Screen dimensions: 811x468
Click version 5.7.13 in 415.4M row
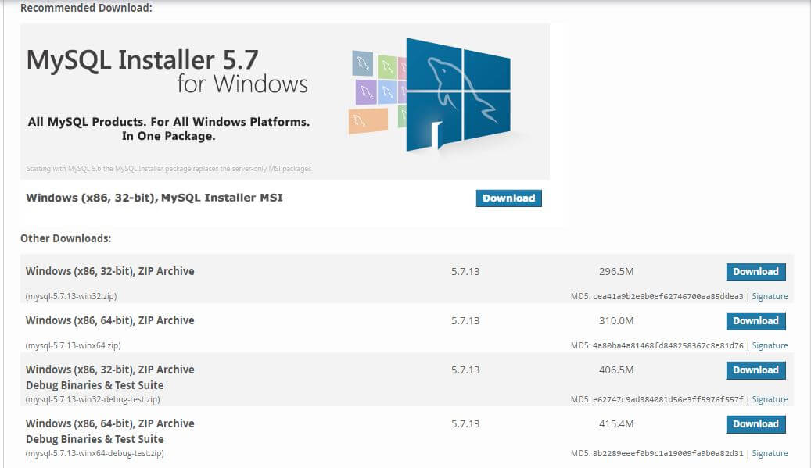(465, 423)
